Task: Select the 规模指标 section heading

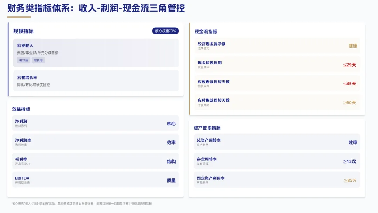Action: [23, 31]
